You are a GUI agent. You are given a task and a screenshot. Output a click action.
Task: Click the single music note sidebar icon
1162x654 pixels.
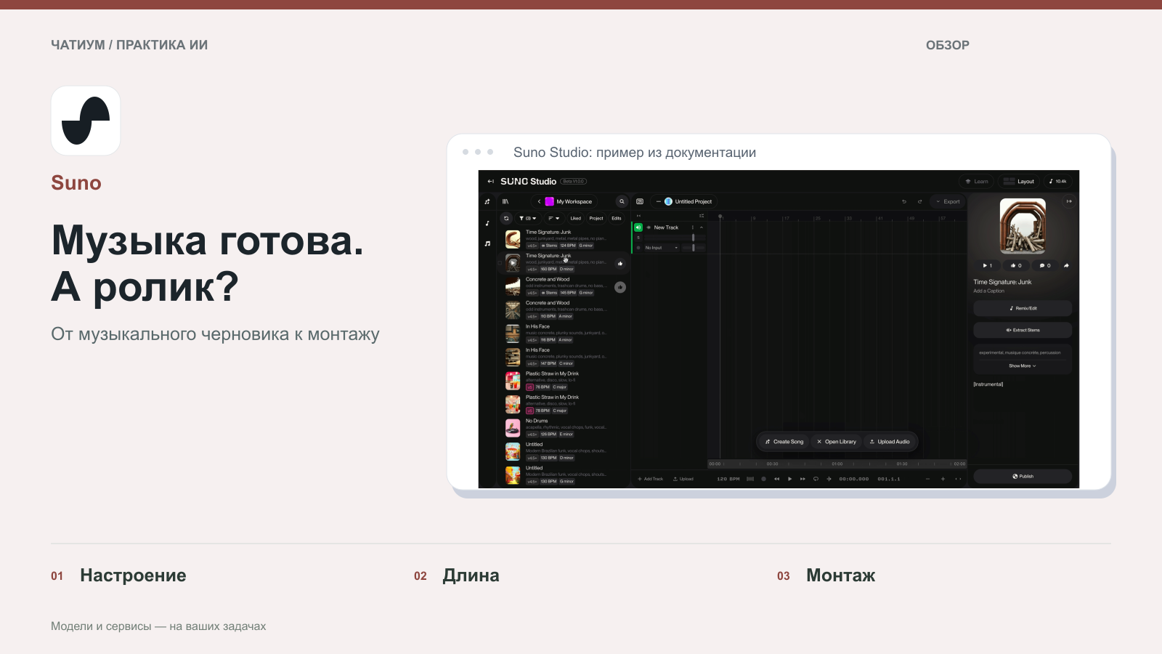(487, 223)
